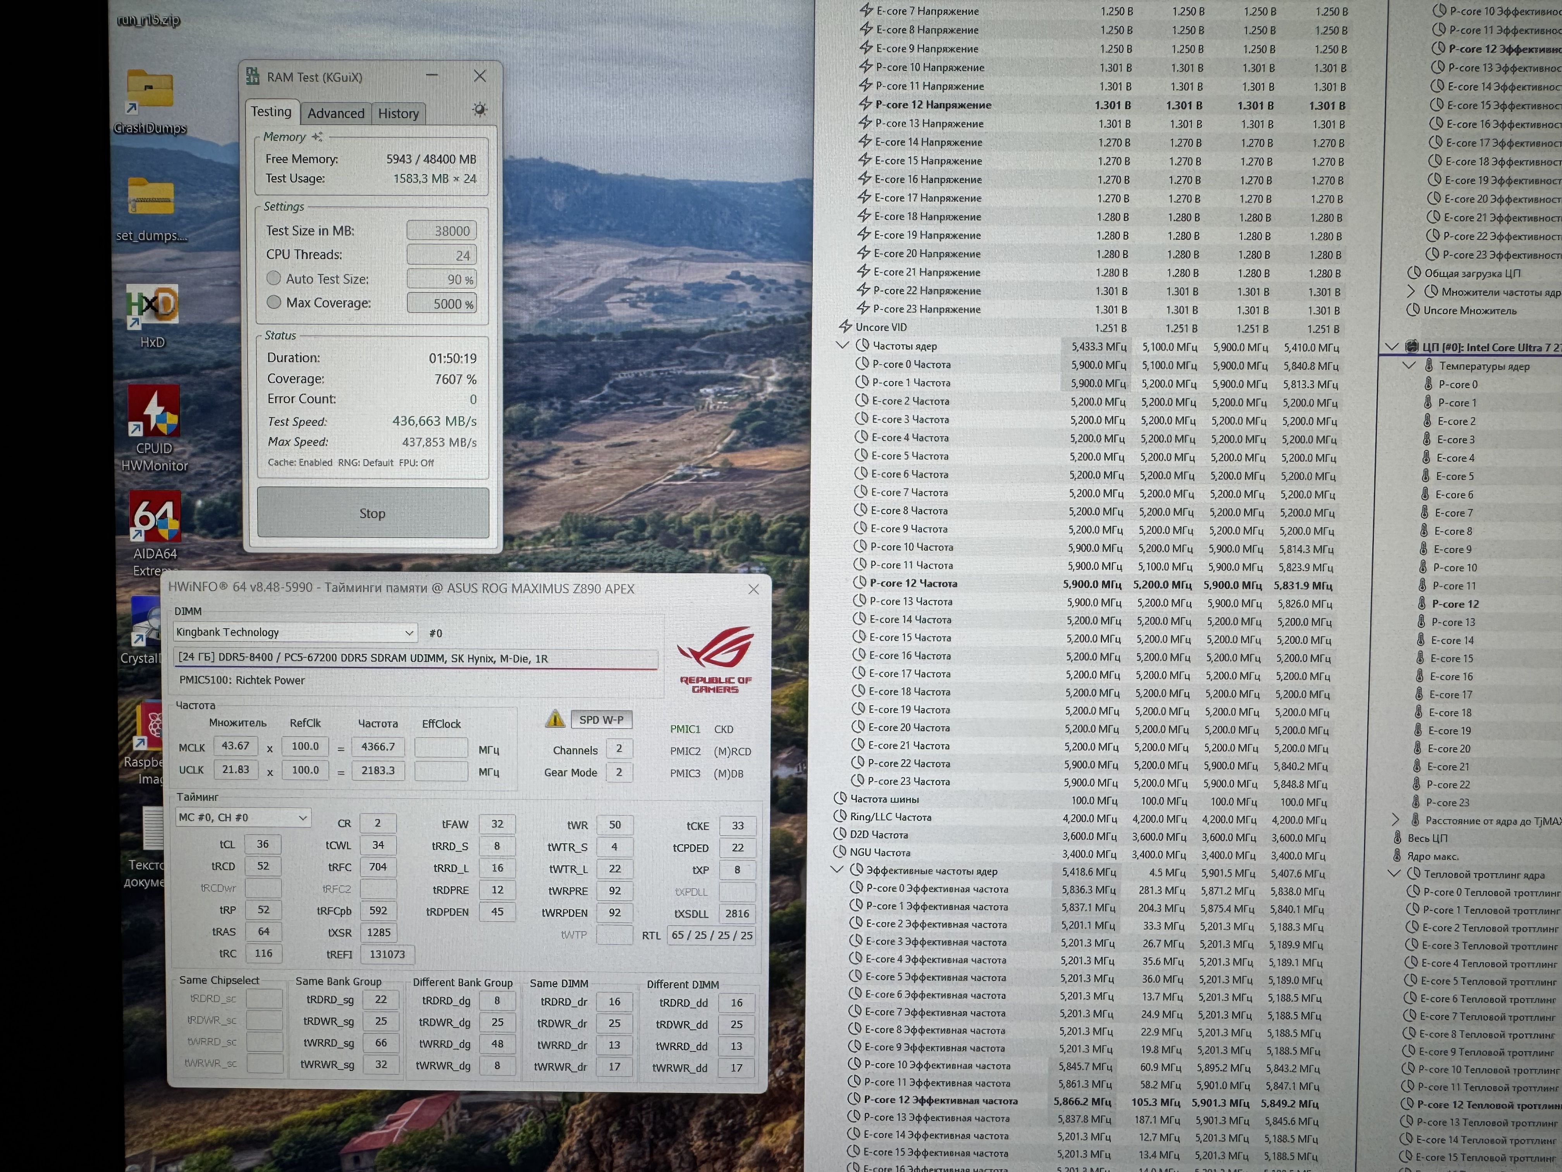
Task: Click the thermometer icon of Ядро макс.
Action: pyautogui.click(x=1397, y=856)
